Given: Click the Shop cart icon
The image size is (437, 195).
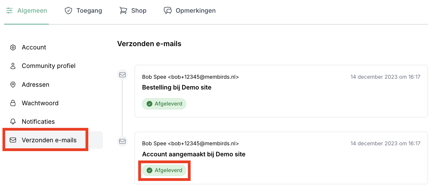Looking at the screenshot, I should point(123,10).
